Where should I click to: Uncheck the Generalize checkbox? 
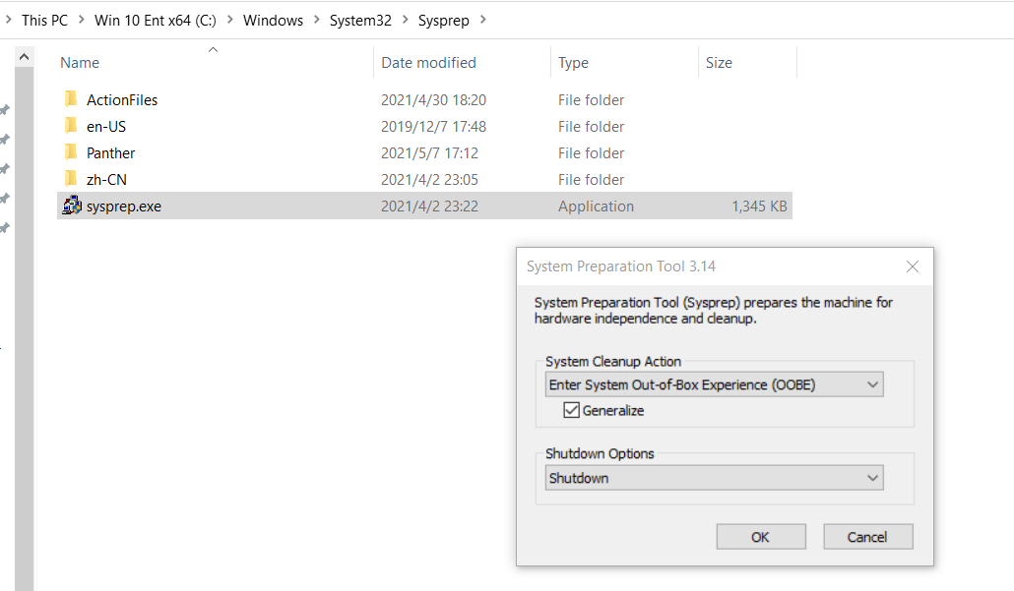[x=570, y=410]
